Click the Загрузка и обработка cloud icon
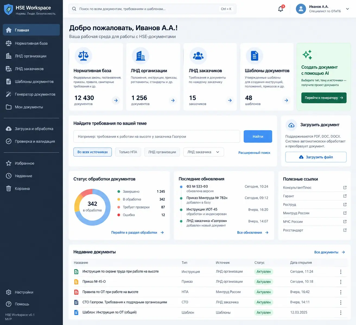356x325 pixels. (9, 128)
